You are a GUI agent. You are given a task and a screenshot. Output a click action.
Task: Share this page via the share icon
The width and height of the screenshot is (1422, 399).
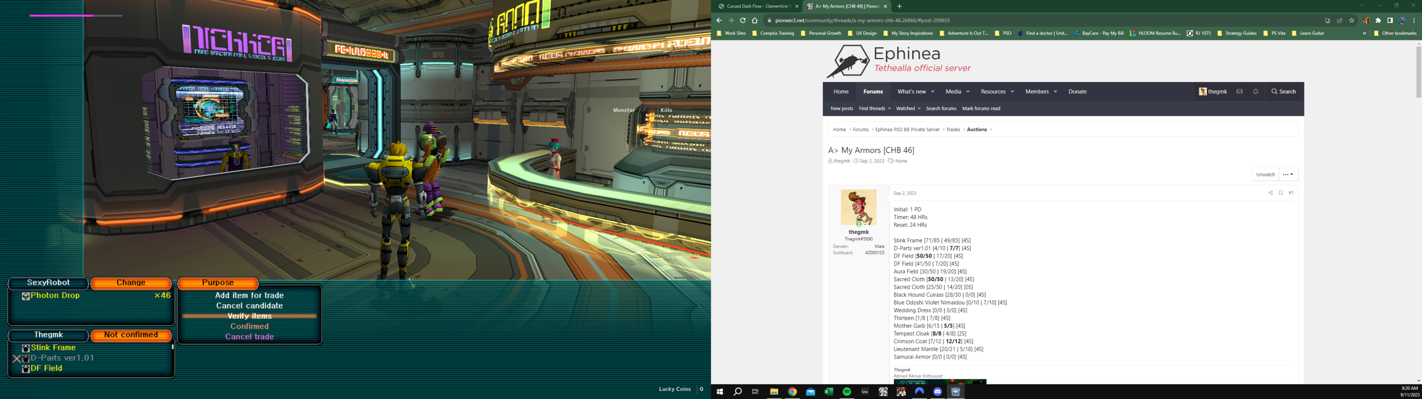tap(1340, 20)
